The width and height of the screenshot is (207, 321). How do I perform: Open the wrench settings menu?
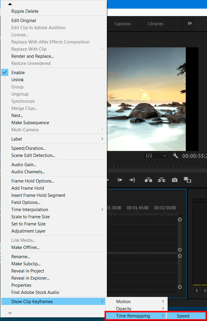click(175, 156)
